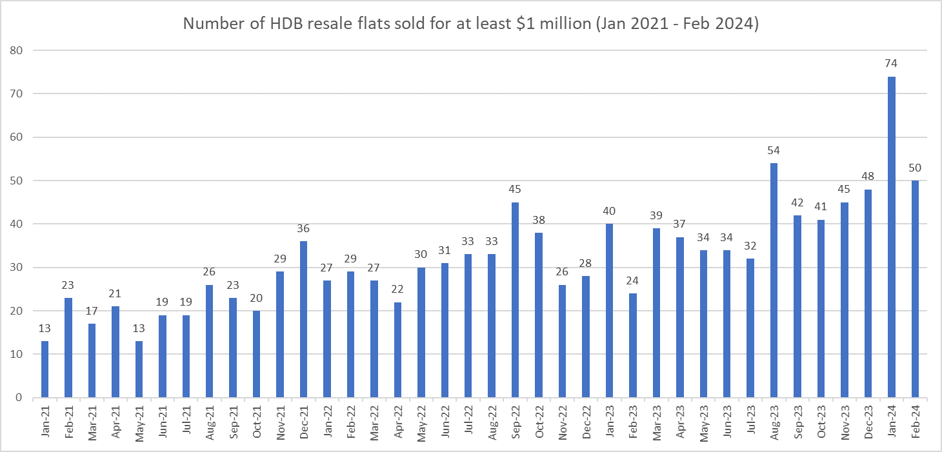
Task: Select the Jan-24 bar, the tallest one
Action: (892, 237)
